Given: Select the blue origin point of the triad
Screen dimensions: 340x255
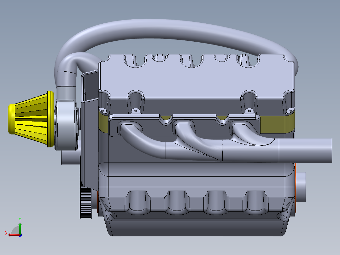Looking at the screenshot, I should click(20, 235).
